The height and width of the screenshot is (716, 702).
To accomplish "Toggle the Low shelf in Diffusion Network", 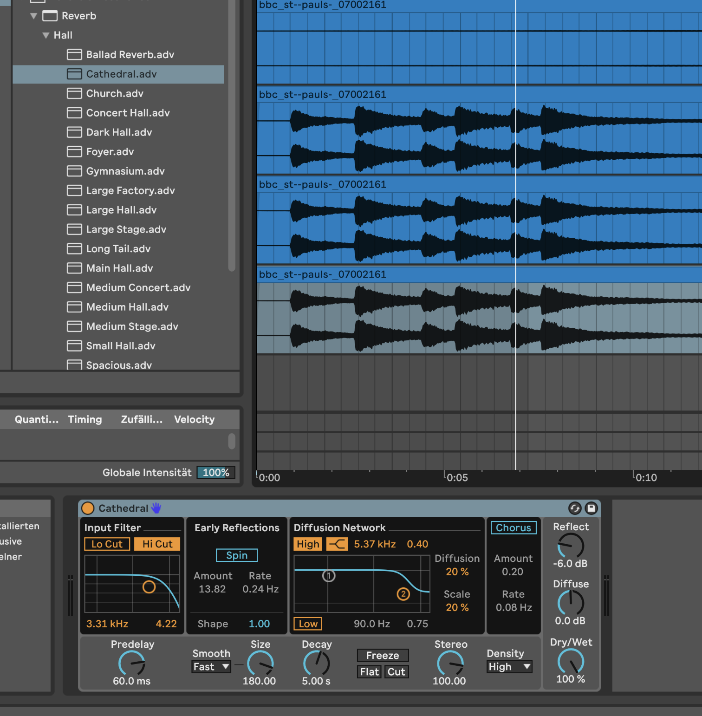I will click(308, 624).
